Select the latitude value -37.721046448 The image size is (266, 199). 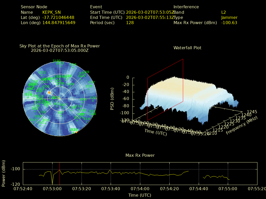(x=58, y=18)
